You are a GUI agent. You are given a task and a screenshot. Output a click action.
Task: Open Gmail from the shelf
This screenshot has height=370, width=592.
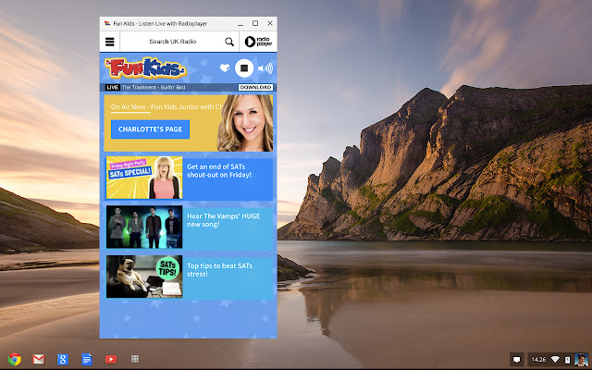click(x=39, y=359)
